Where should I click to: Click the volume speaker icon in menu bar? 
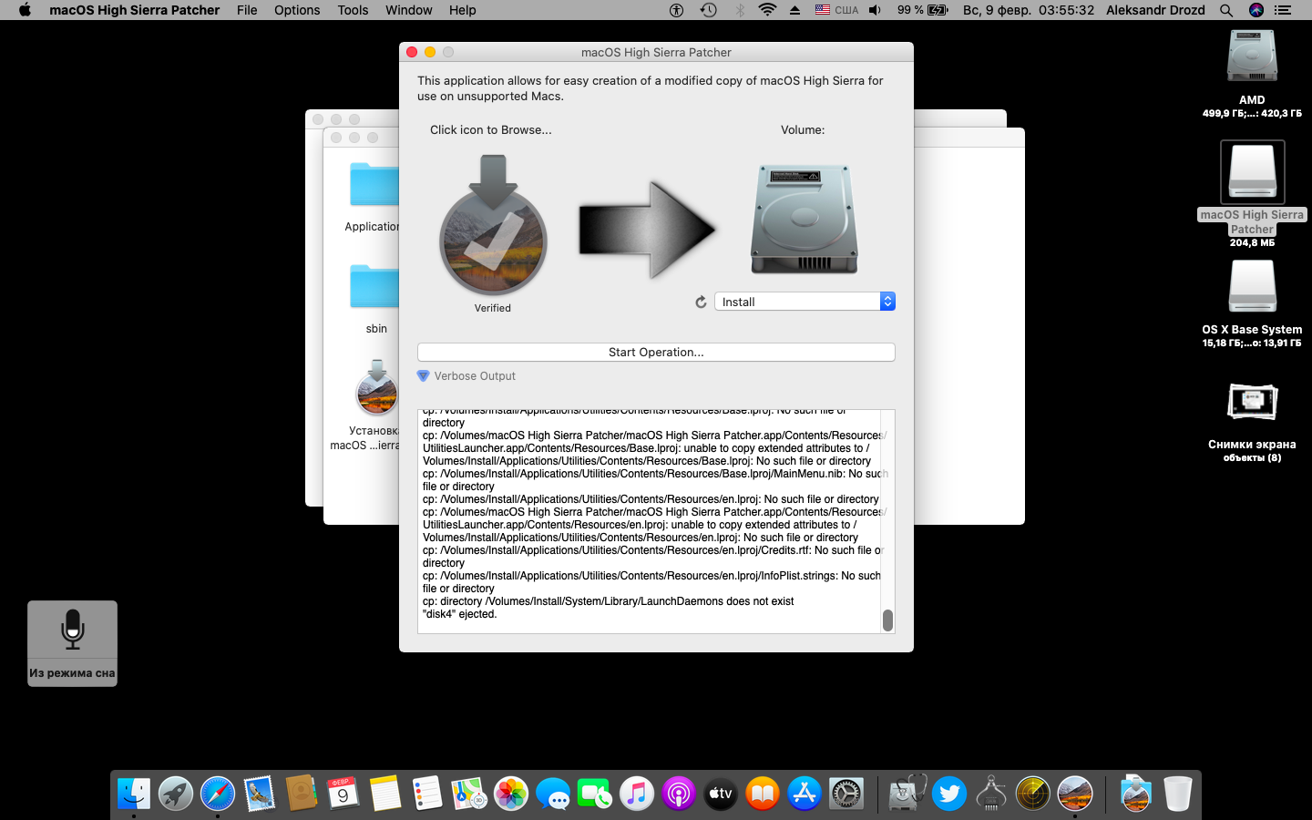(x=875, y=10)
